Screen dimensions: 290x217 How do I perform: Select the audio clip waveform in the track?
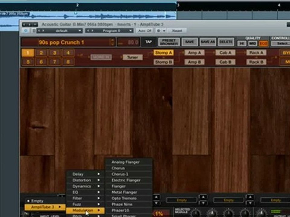click(x=88, y=16)
